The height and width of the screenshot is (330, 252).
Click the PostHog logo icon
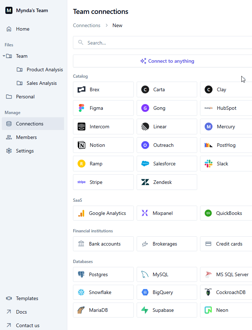coord(209,145)
